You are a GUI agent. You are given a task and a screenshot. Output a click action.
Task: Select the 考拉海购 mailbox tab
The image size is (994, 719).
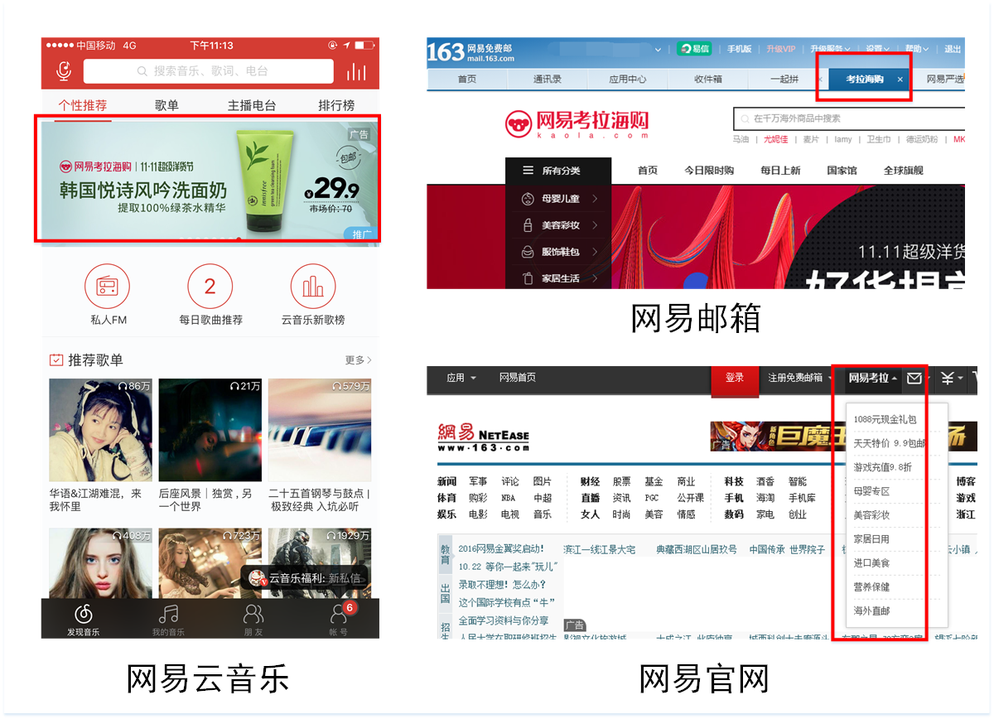click(864, 80)
